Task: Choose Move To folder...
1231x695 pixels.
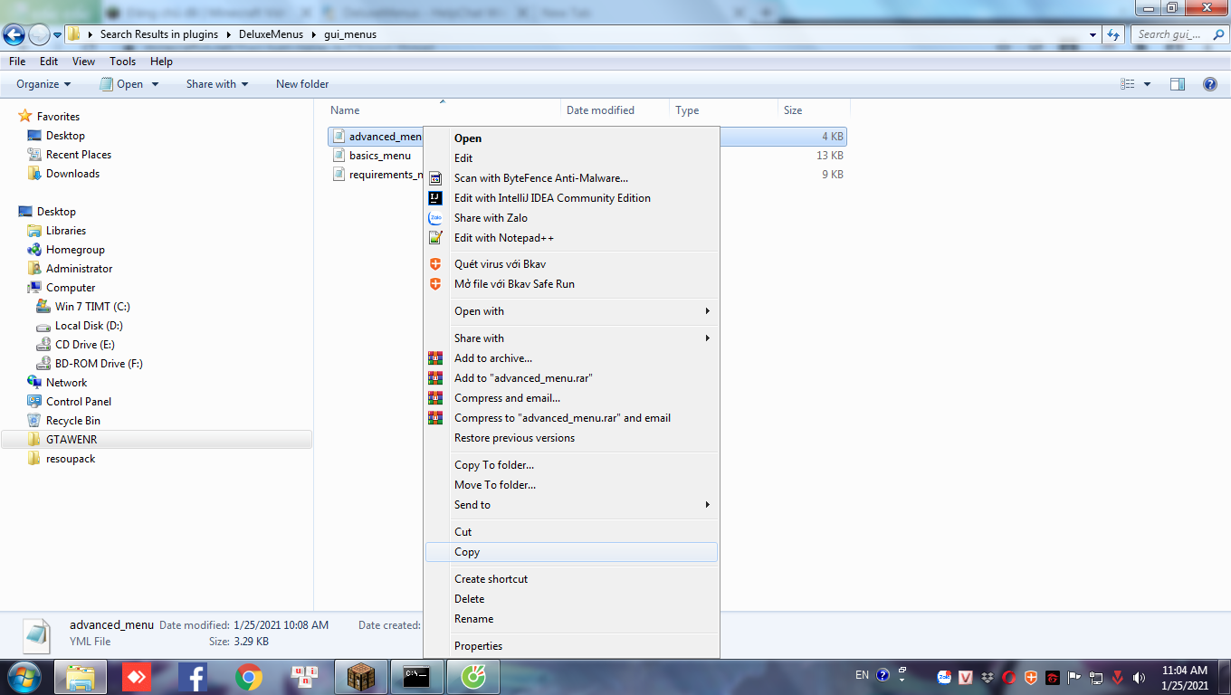Action: click(571, 485)
